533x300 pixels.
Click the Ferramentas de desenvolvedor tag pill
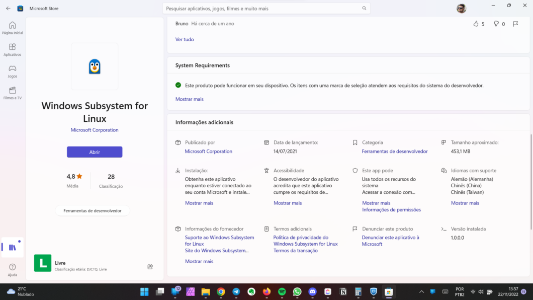[x=93, y=211]
